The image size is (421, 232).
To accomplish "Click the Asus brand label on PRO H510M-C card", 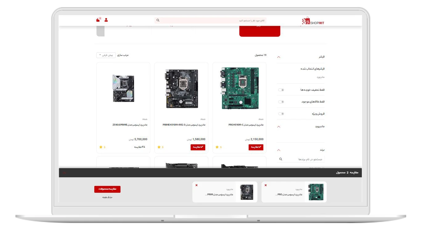I will click(261, 119).
